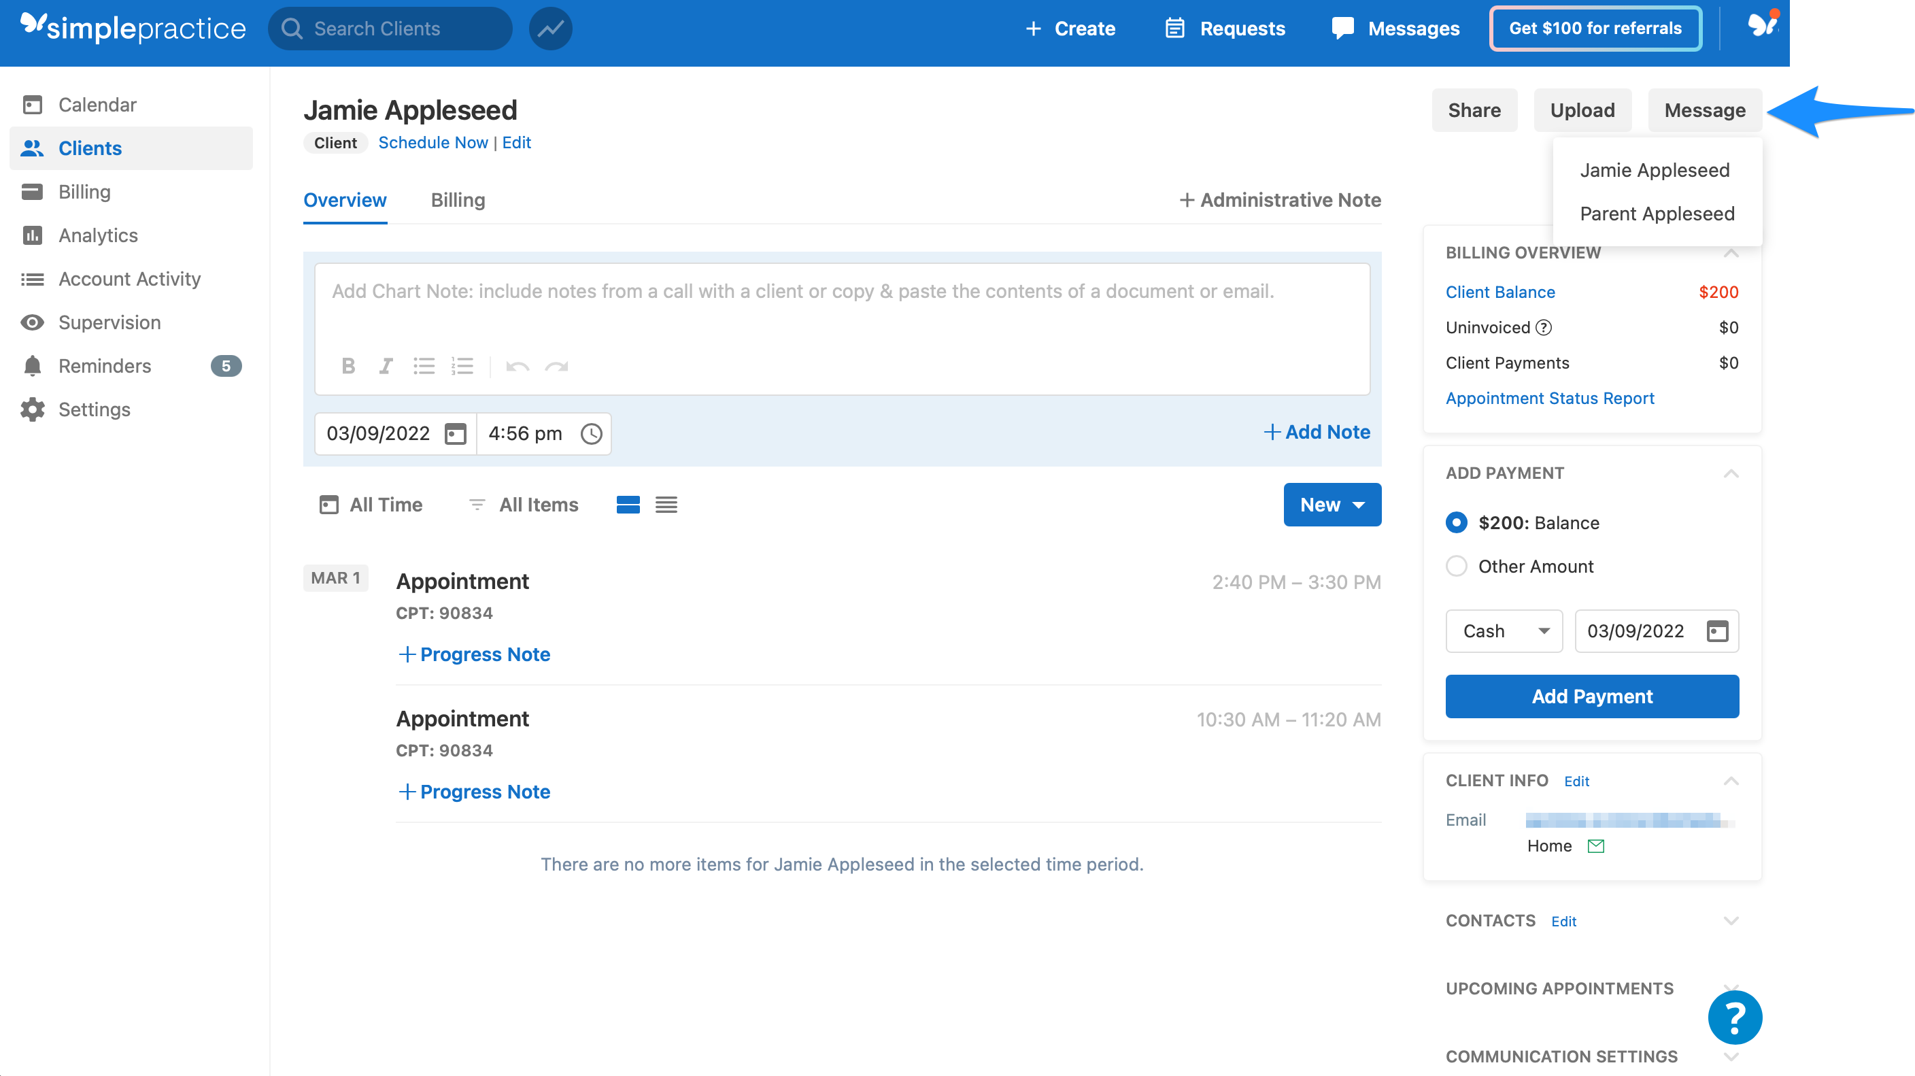
Task: Click the Add Payment button
Action: (x=1591, y=696)
